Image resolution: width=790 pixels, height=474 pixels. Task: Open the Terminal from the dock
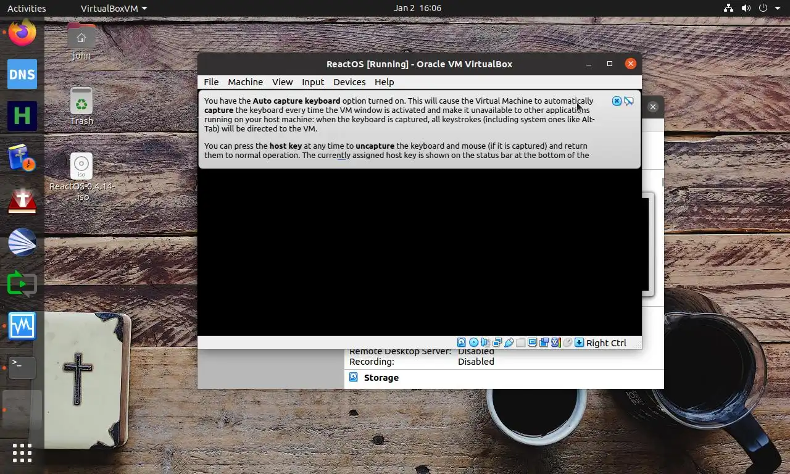(22, 368)
